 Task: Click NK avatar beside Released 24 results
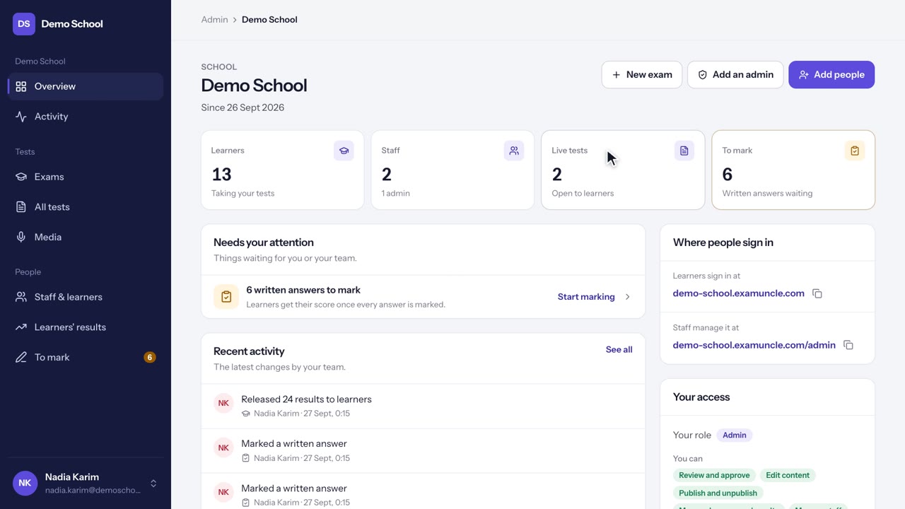[223, 404]
